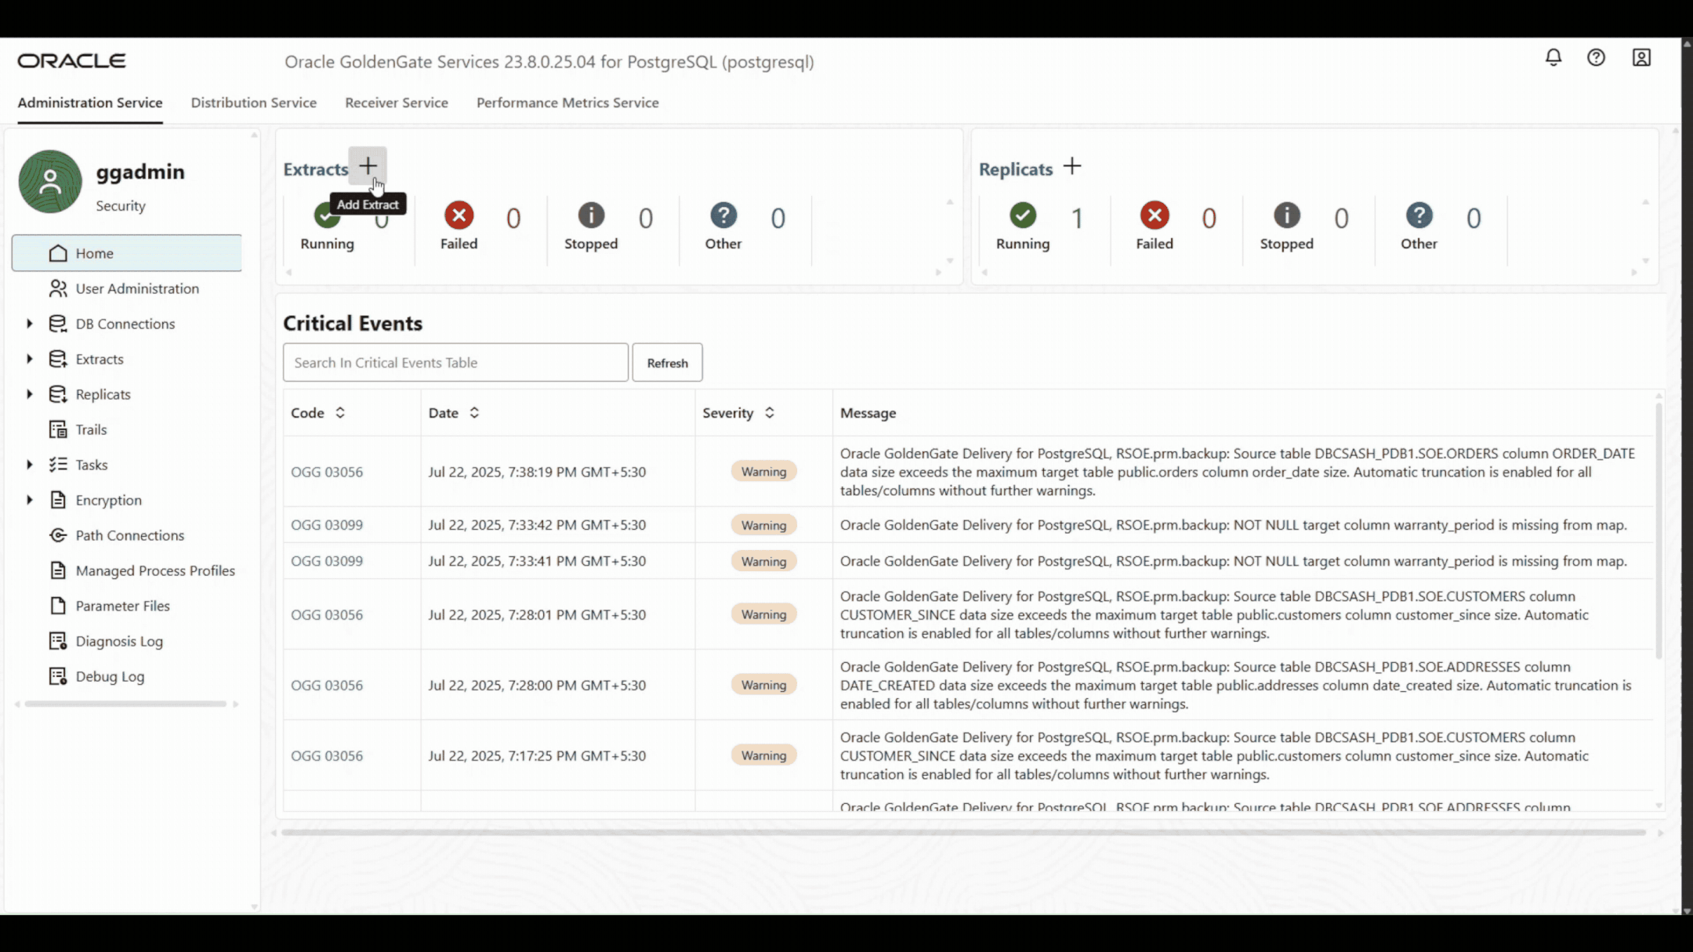Open the user account profile icon
Image resolution: width=1693 pixels, height=952 pixels.
(x=1641, y=57)
